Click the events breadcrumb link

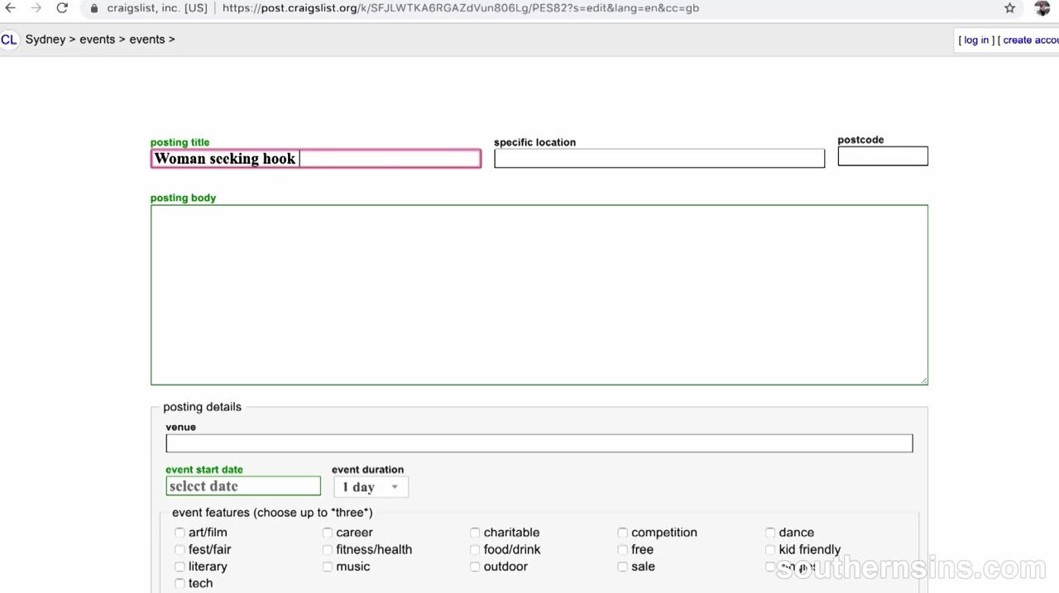click(x=97, y=40)
